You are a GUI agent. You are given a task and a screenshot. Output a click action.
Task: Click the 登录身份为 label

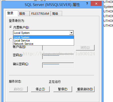coord(17,21)
